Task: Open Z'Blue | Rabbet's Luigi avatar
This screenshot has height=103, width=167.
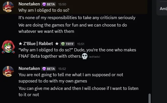Action: 8,47
